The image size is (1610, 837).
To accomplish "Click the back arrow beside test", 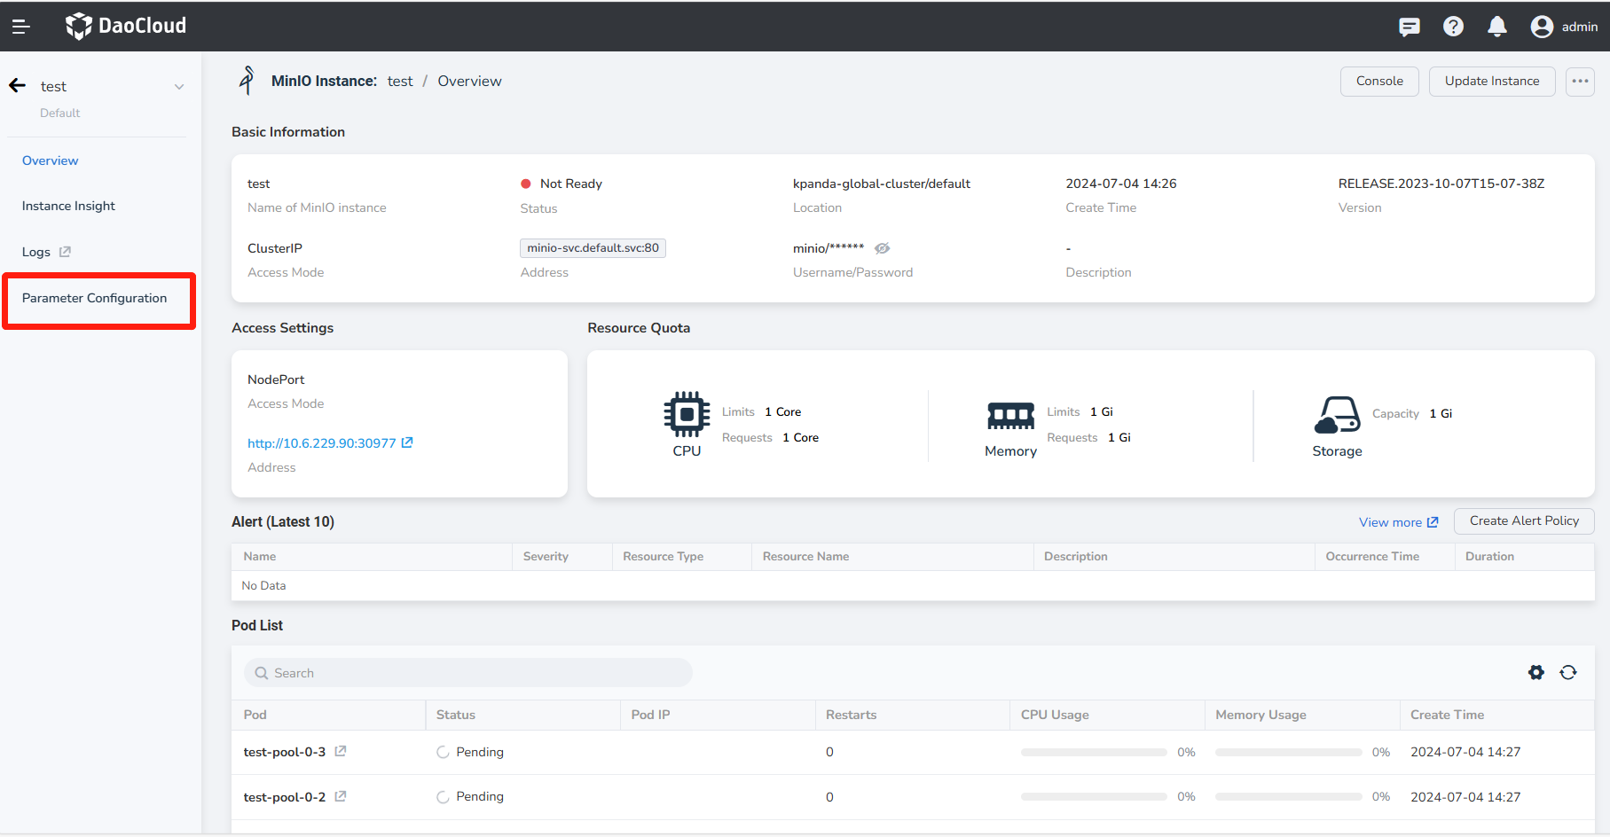I will [x=18, y=86].
